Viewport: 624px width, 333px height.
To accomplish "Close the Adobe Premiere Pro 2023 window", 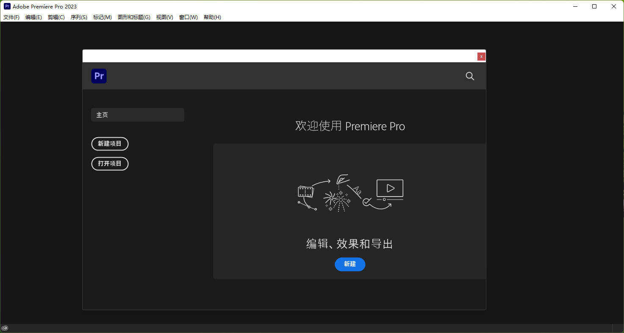I will pyautogui.click(x=614, y=6).
